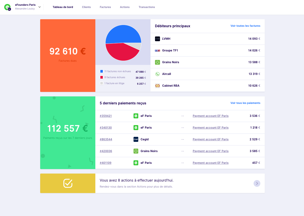
Task: Open payment reference #420036
Action: click(x=106, y=151)
